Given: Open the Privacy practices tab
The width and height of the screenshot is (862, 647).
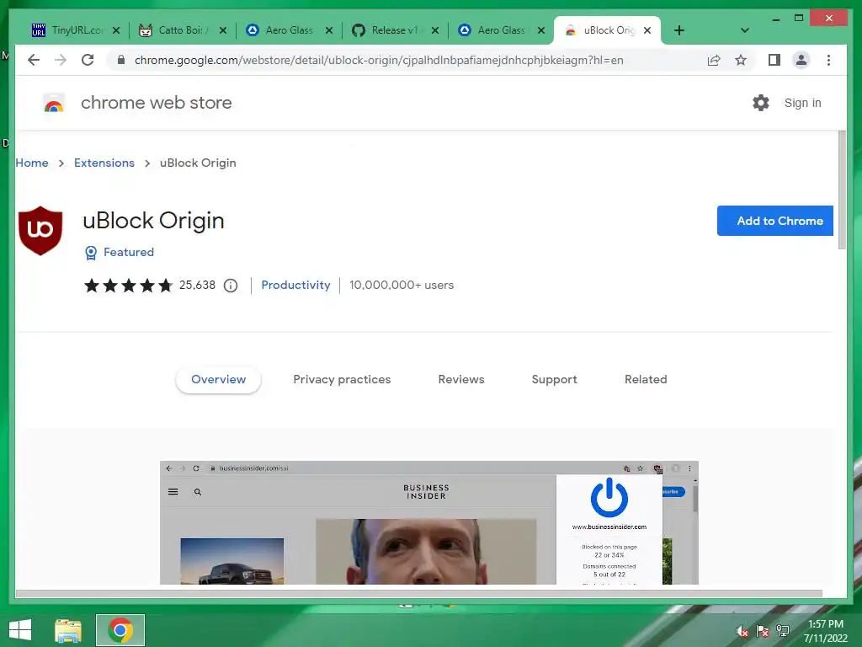Looking at the screenshot, I should click(x=342, y=380).
